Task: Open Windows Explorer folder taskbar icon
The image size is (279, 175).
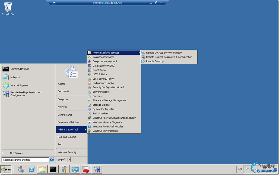Action: 43,169
